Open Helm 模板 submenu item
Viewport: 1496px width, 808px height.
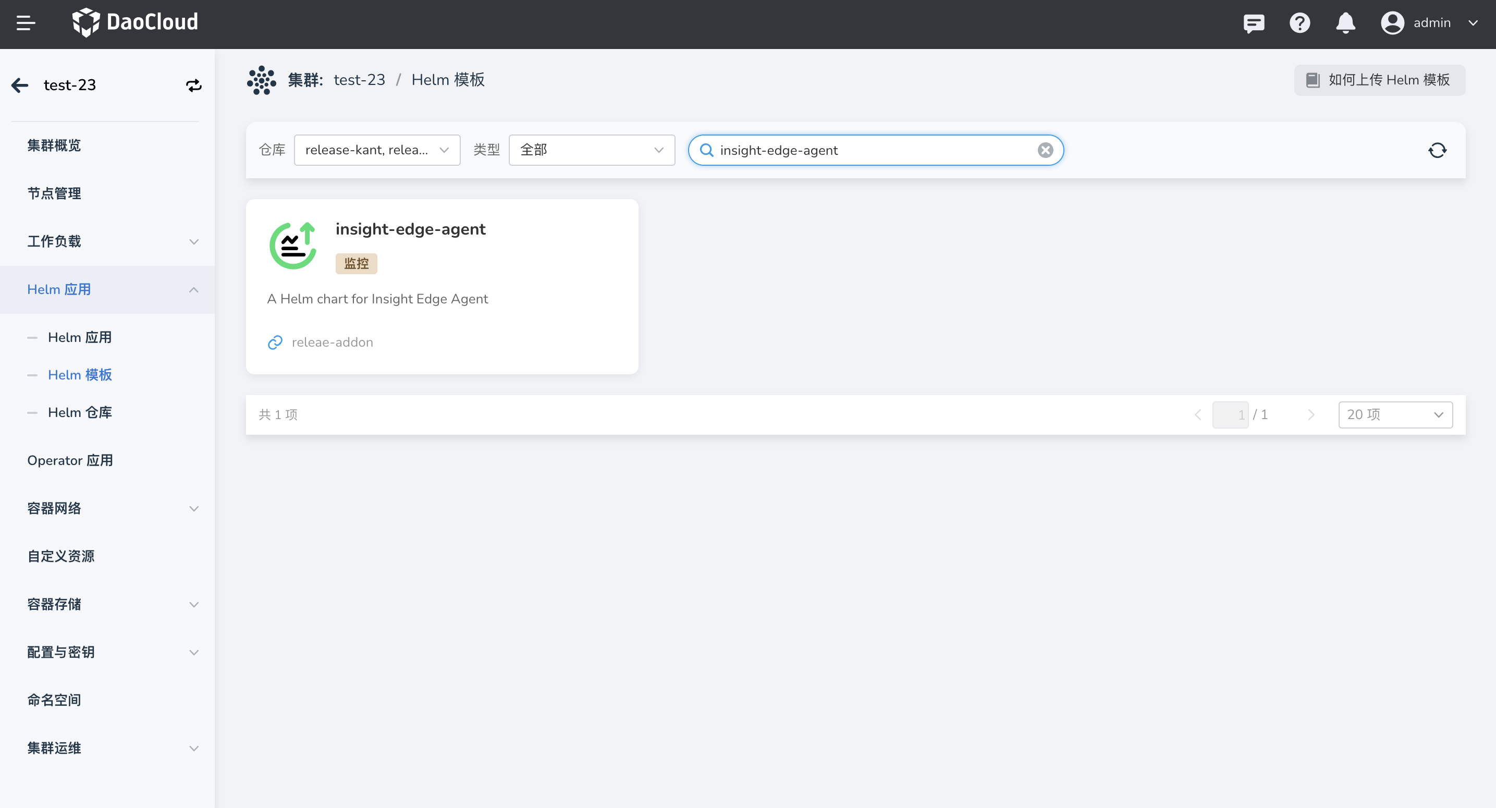pyautogui.click(x=80, y=375)
